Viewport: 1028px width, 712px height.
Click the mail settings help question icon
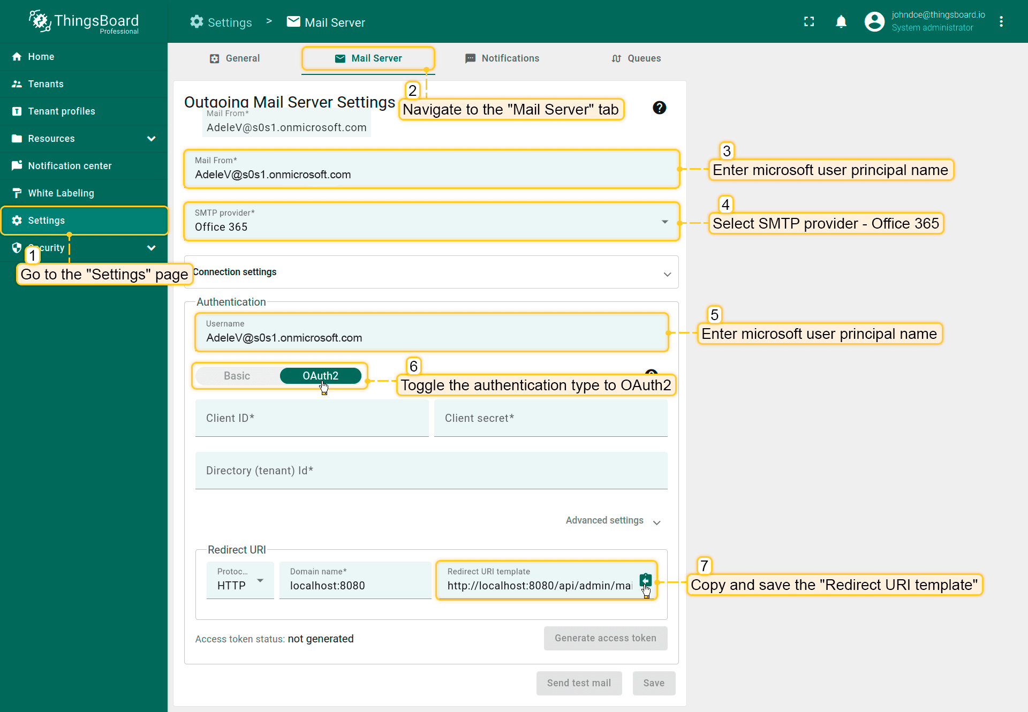pyautogui.click(x=659, y=108)
